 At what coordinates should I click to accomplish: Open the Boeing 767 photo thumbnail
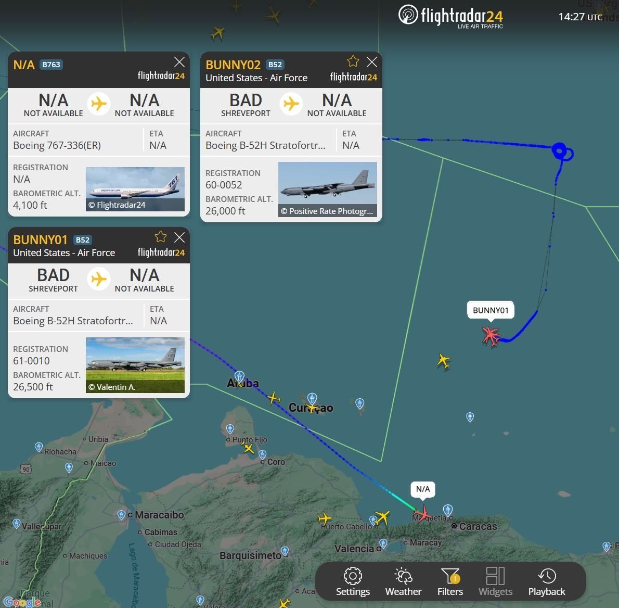[x=135, y=189]
